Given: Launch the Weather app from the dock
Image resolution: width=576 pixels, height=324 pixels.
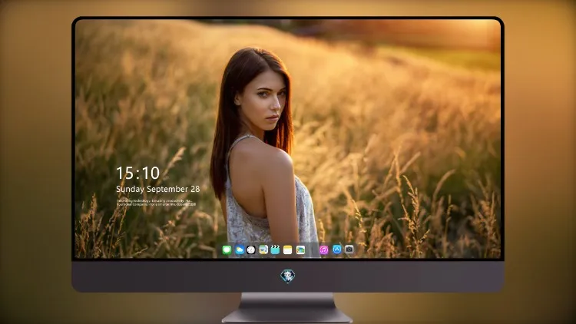Looking at the screenshot, I should click(x=240, y=250).
